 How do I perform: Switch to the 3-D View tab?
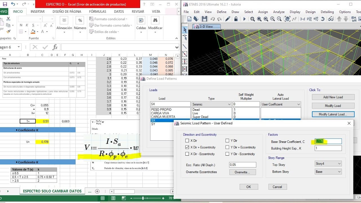click(x=206, y=27)
